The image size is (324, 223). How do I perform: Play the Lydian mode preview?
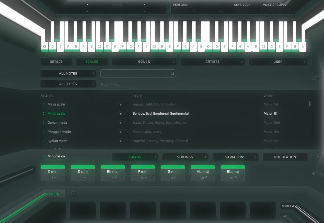(x=121, y=141)
